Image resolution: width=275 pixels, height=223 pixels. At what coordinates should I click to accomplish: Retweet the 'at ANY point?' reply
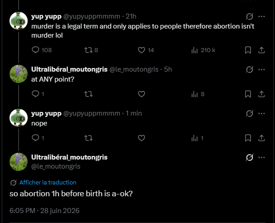(88, 94)
